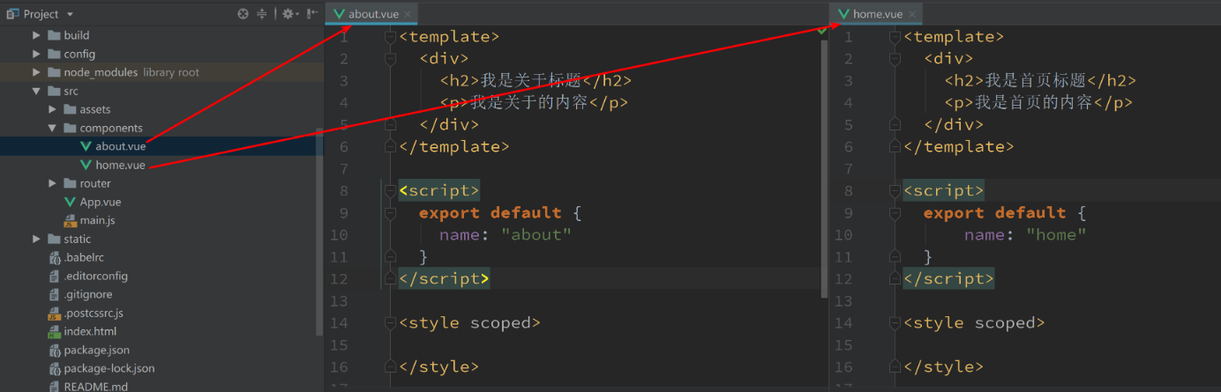Click the index.html file icon
The width and height of the screenshot is (1221, 392).
point(54,331)
